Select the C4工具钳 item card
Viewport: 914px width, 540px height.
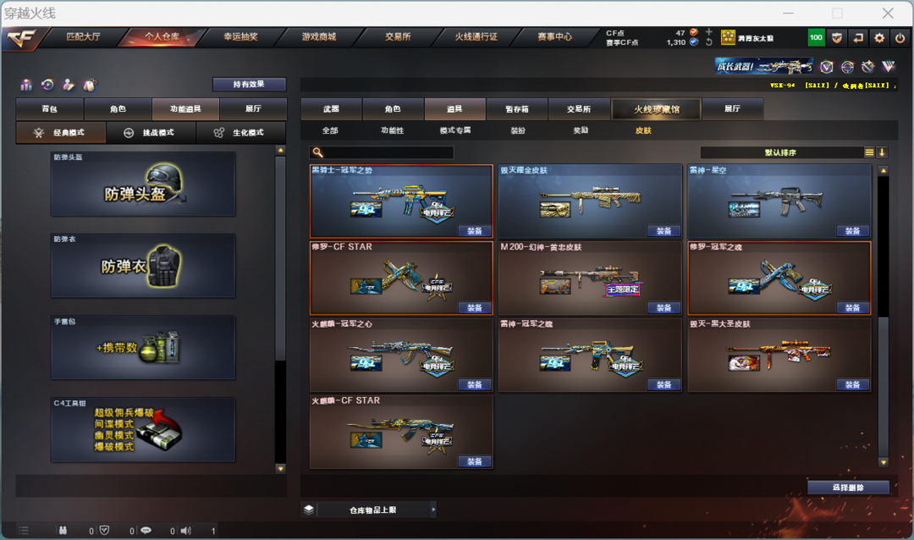(x=143, y=430)
